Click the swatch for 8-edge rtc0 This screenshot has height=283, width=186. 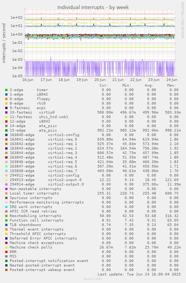point(6,103)
